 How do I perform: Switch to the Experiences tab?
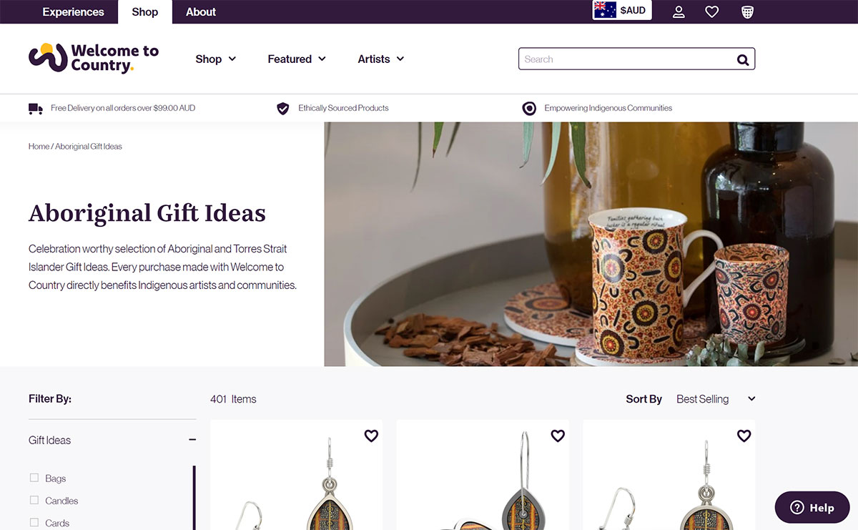[x=73, y=12]
